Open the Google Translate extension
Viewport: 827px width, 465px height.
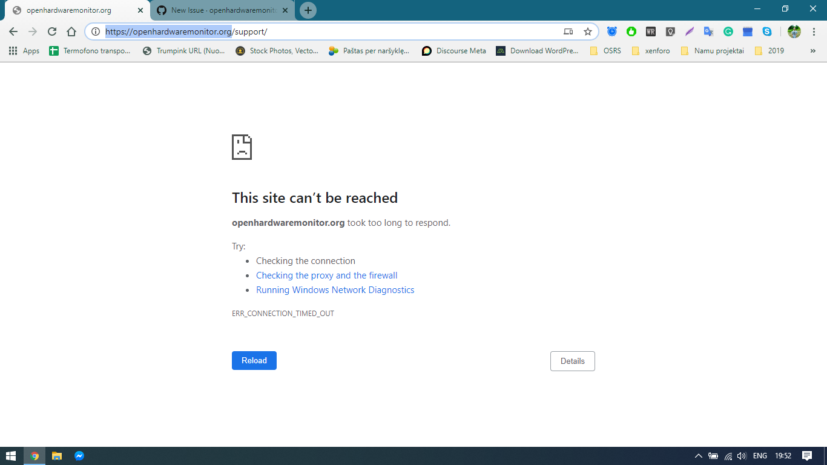[708, 31]
